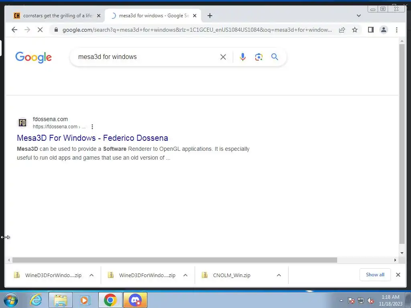Image resolution: width=411 pixels, height=308 pixels.
Task: Click the Google search text field
Action: [147, 57]
